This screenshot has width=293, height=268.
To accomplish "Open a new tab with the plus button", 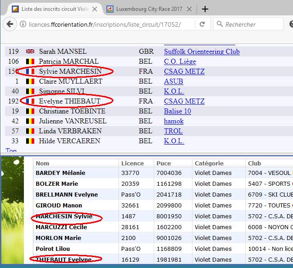I will click(205, 9).
